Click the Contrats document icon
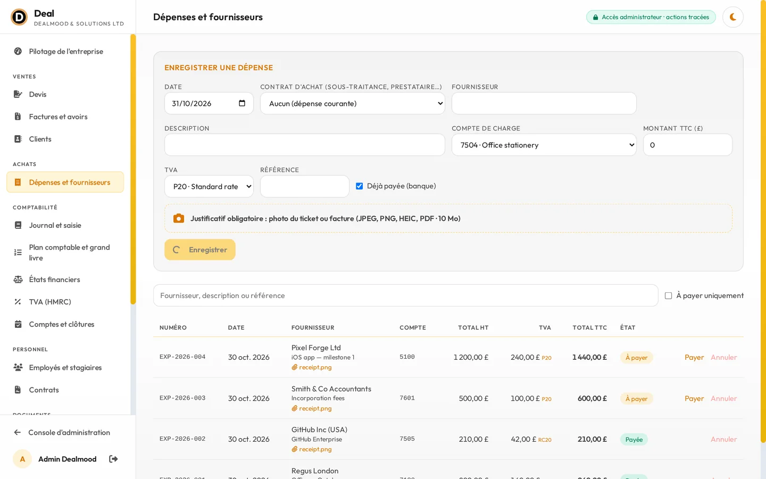Screen dimensions: 766x479 click(18, 390)
